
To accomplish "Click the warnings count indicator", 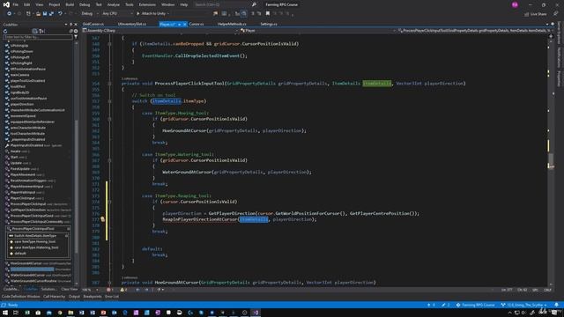I will [123, 290].
